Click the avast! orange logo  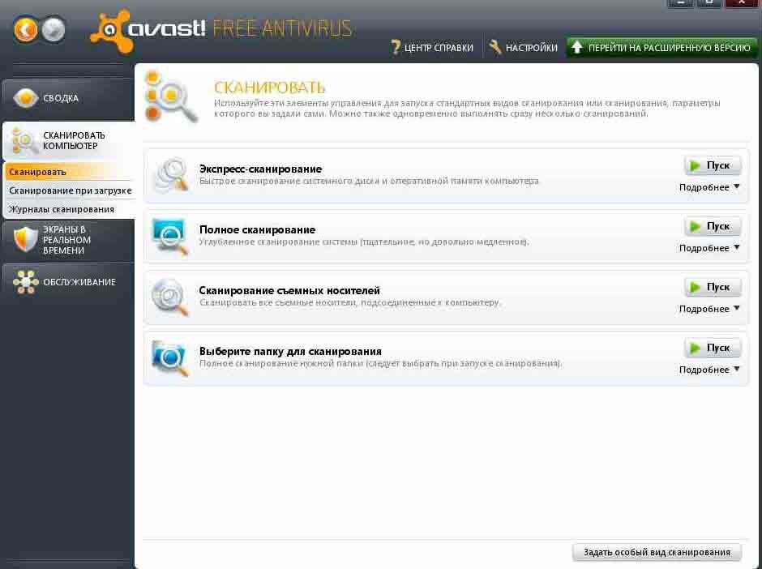[x=112, y=31]
